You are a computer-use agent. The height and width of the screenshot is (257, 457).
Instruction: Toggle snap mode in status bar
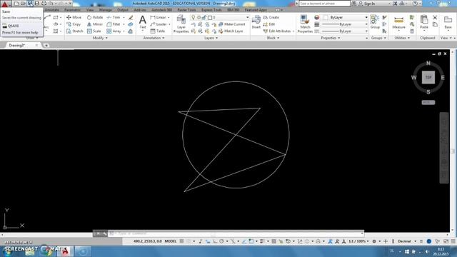tap(189, 241)
